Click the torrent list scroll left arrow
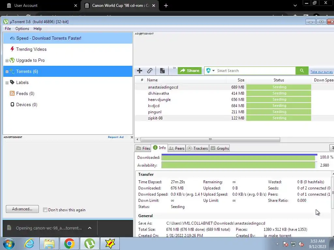 point(137,139)
